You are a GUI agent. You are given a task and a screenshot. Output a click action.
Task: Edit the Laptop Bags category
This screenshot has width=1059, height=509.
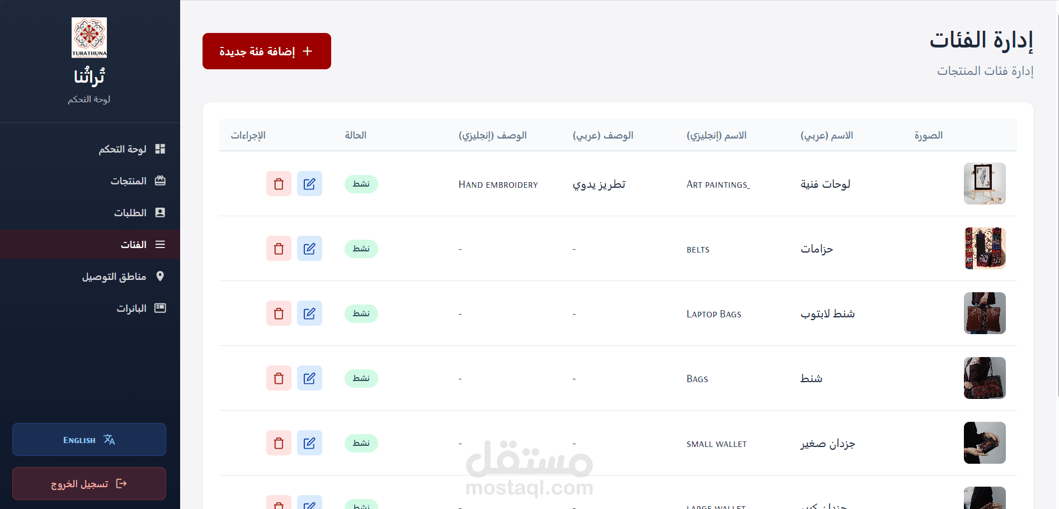(x=309, y=313)
